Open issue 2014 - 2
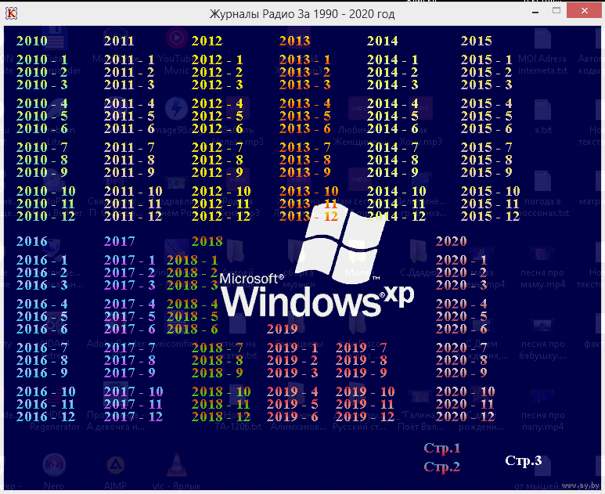The height and width of the screenshot is (494, 605). [392, 72]
